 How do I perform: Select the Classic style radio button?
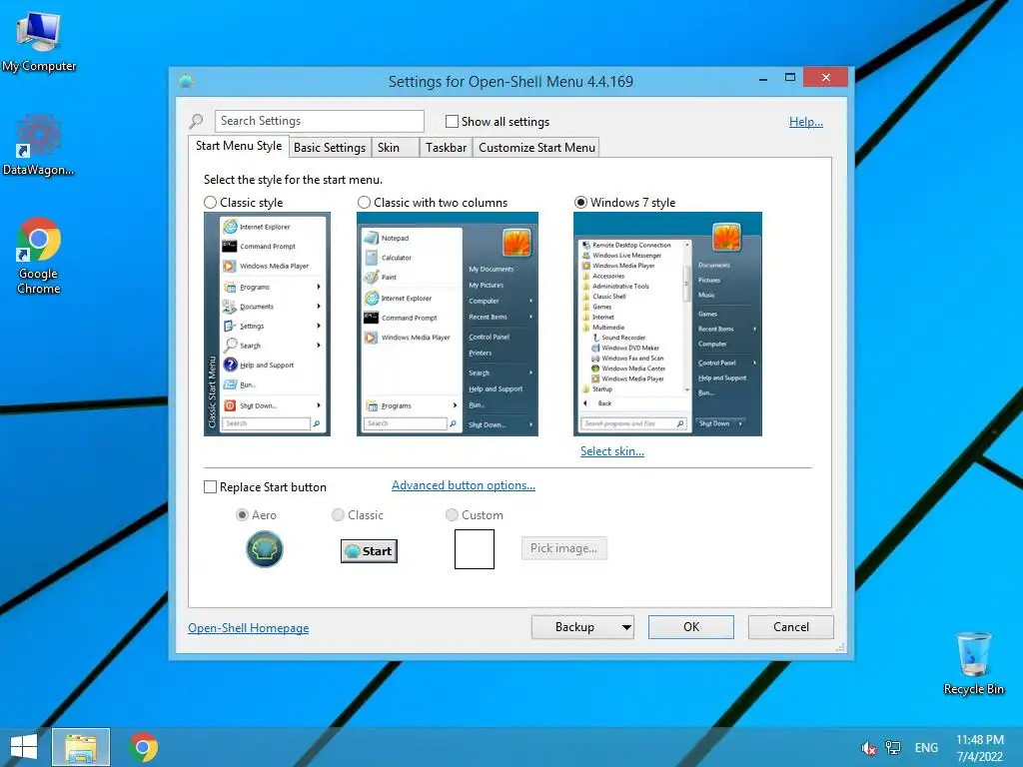pos(210,203)
